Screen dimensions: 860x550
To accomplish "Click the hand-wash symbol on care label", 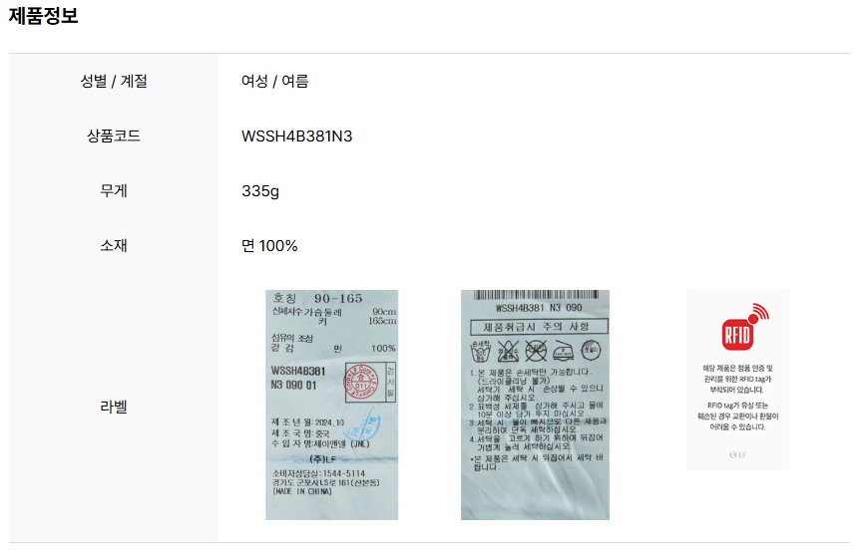I will [x=481, y=351].
